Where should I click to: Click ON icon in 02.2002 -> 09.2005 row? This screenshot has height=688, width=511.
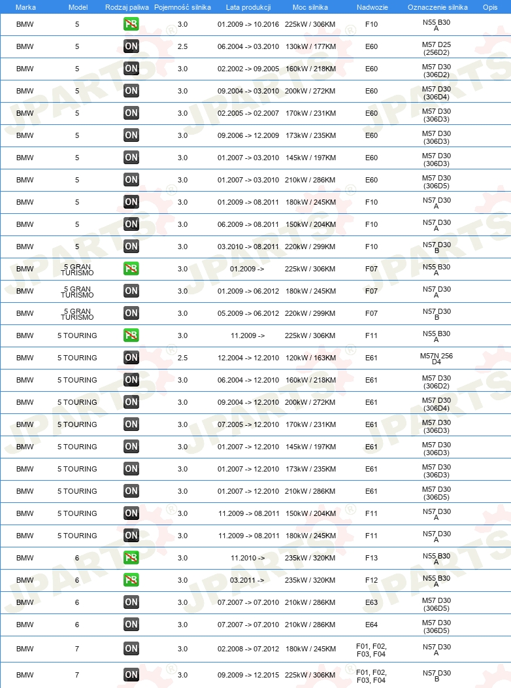click(x=131, y=69)
